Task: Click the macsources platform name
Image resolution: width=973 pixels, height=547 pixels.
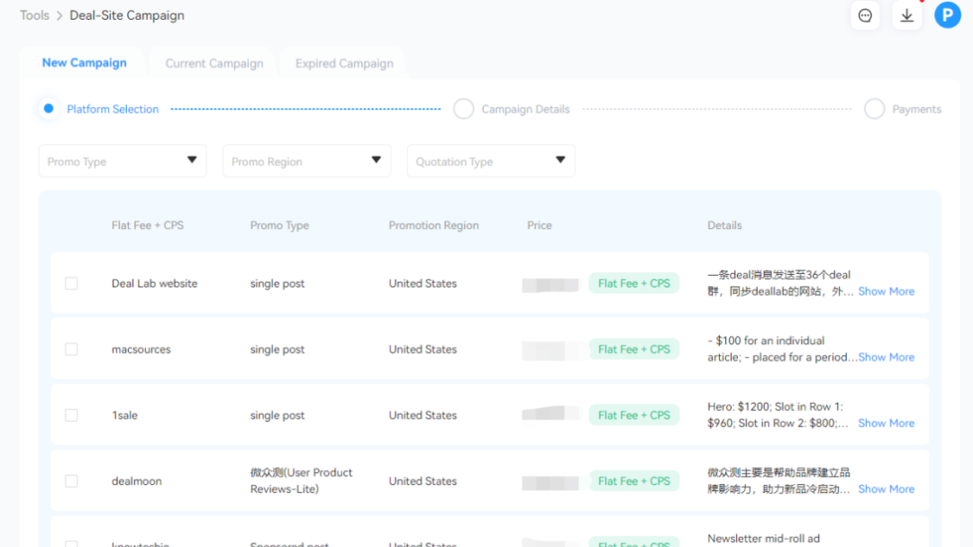Action: point(141,350)
